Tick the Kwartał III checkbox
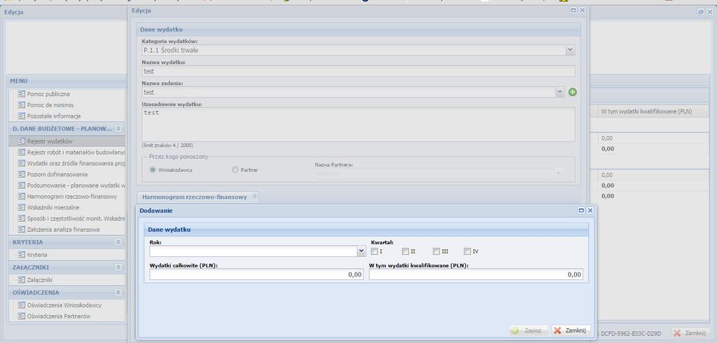Viewport: 717px width, 343px height. click(x=436, y=251)
